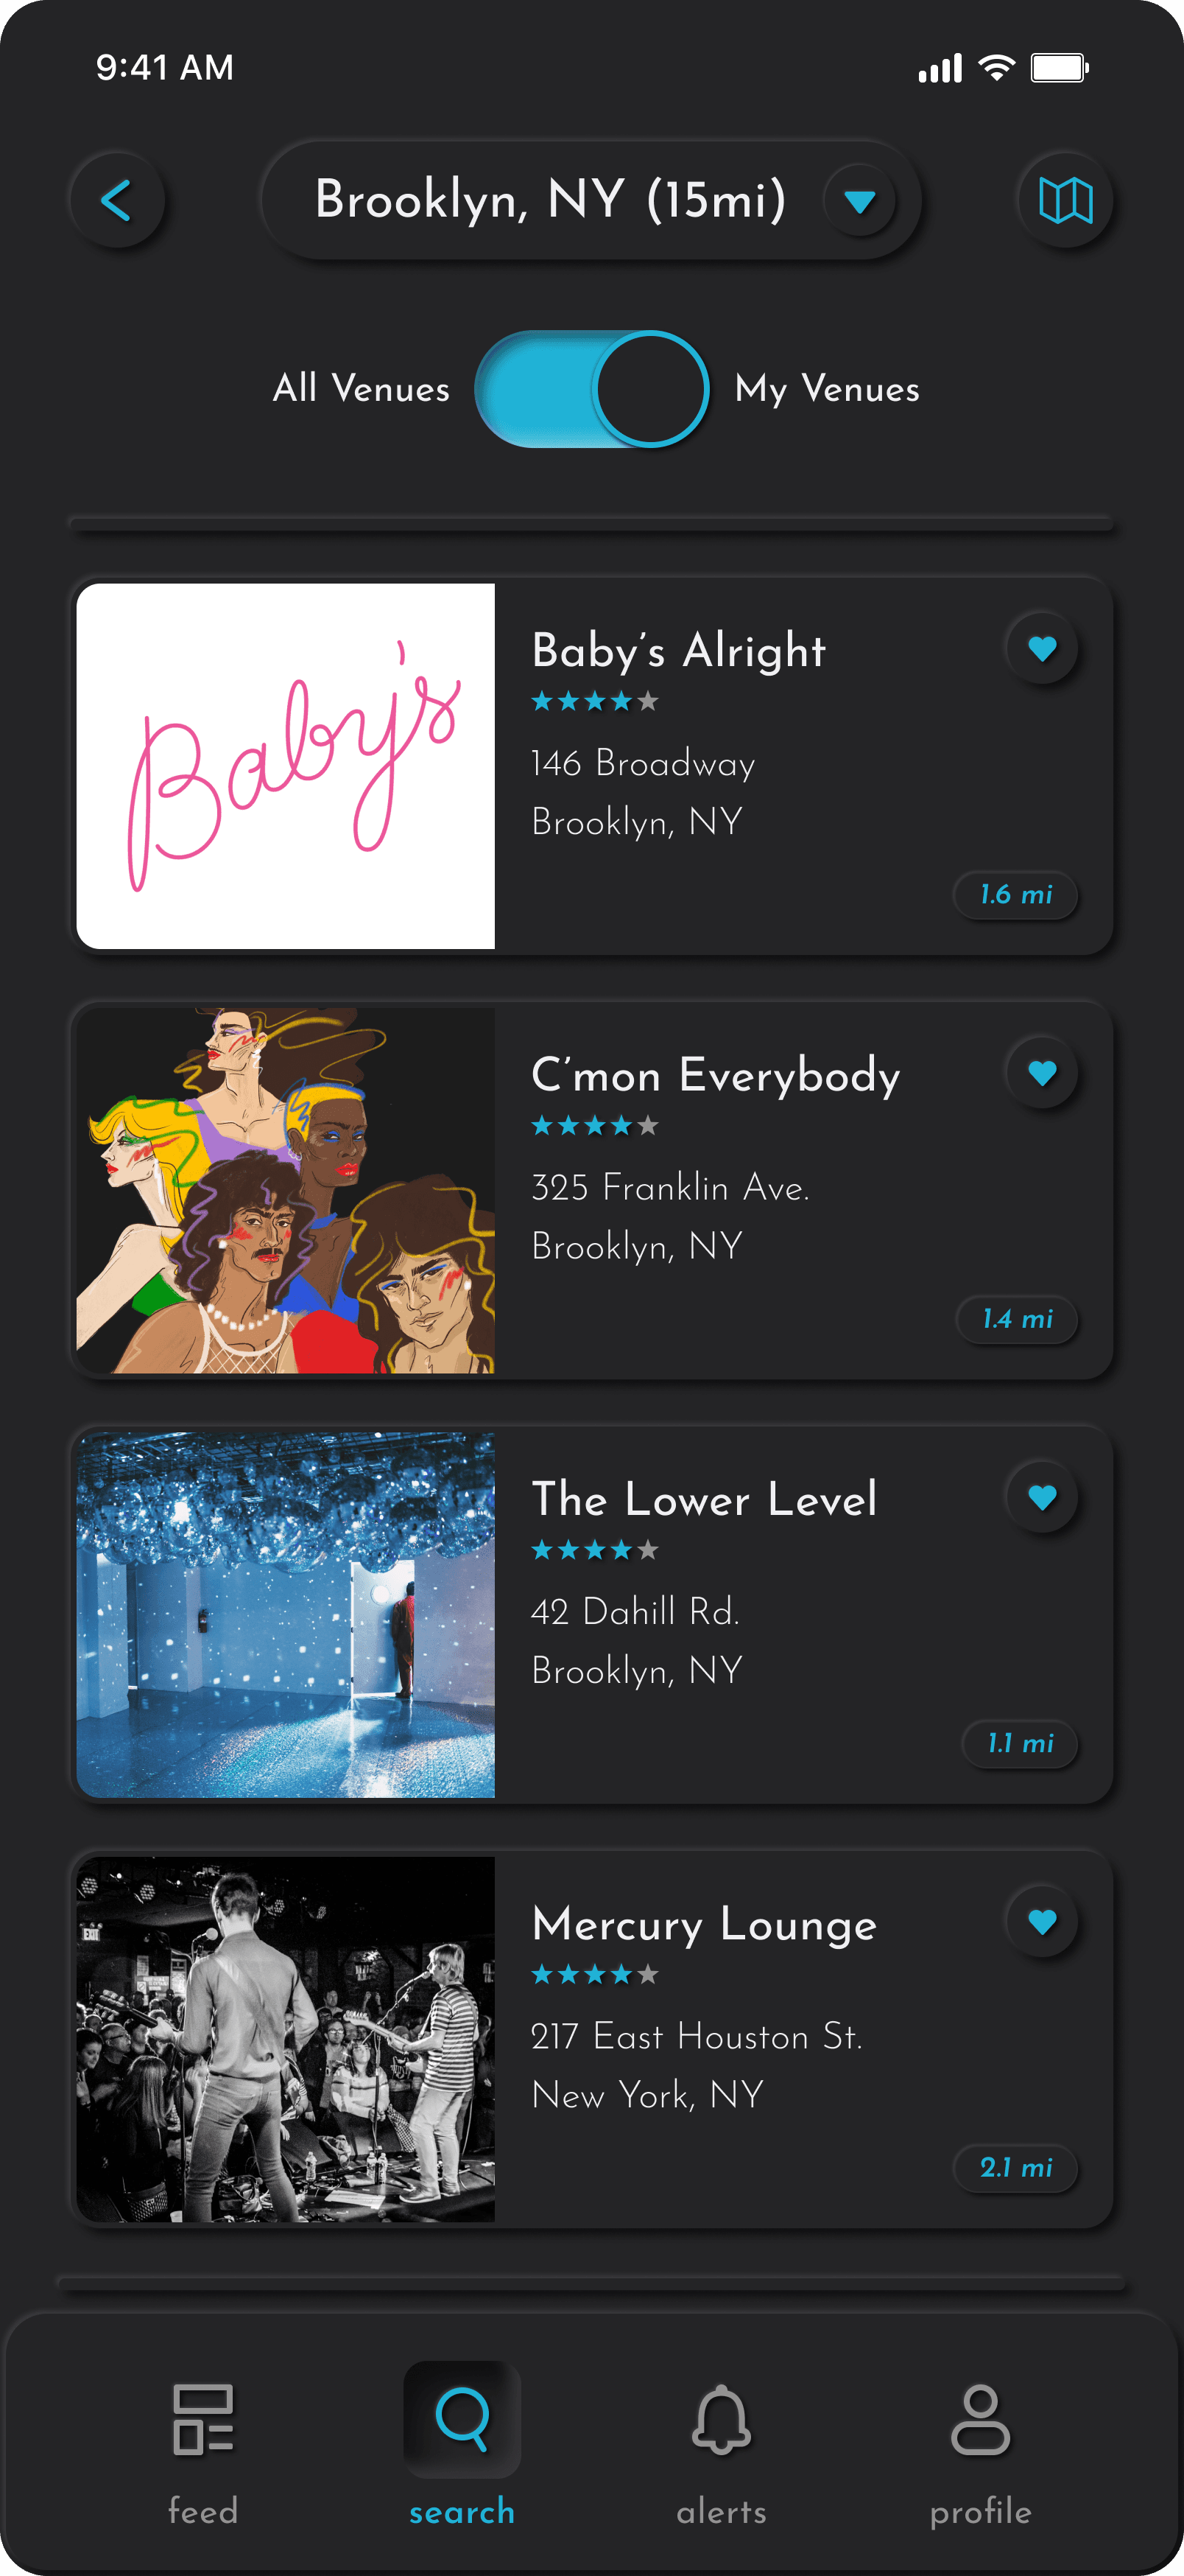
Task: Open the Baby's Alright venue title
Action: coord(678,651)
